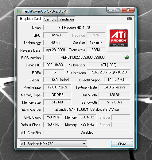Click the Name field showing ATI Radeon HD 4770
The image size is (152, 160).
[74, 28]
